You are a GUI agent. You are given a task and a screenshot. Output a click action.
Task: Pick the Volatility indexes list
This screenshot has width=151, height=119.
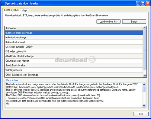tap(74, 70)
